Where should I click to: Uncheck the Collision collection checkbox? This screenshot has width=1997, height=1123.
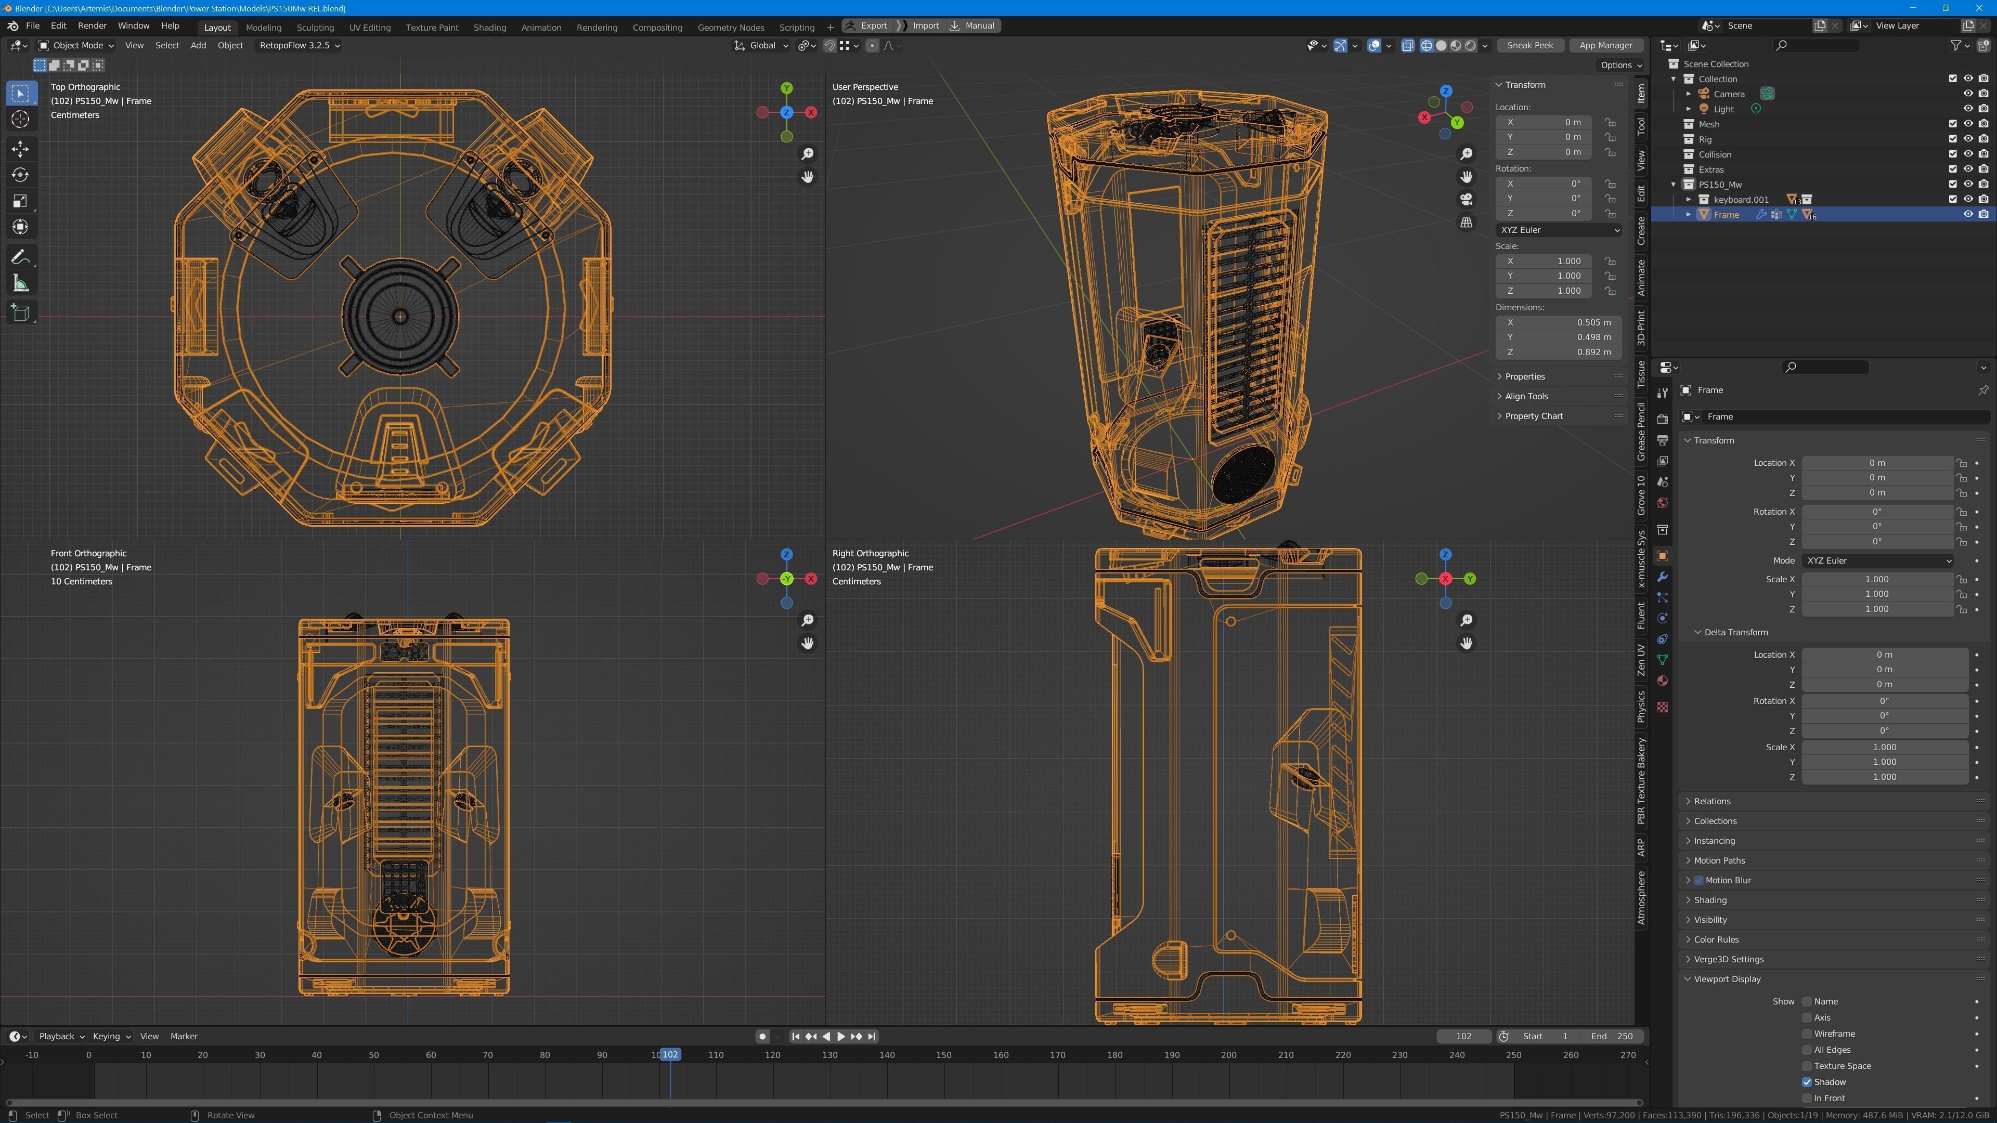[1953, 154]
